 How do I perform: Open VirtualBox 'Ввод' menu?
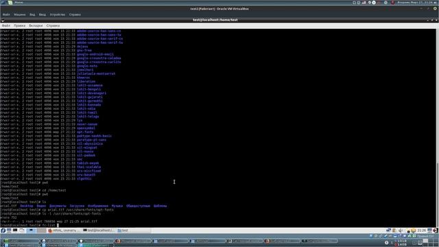[x=43, y=14]
